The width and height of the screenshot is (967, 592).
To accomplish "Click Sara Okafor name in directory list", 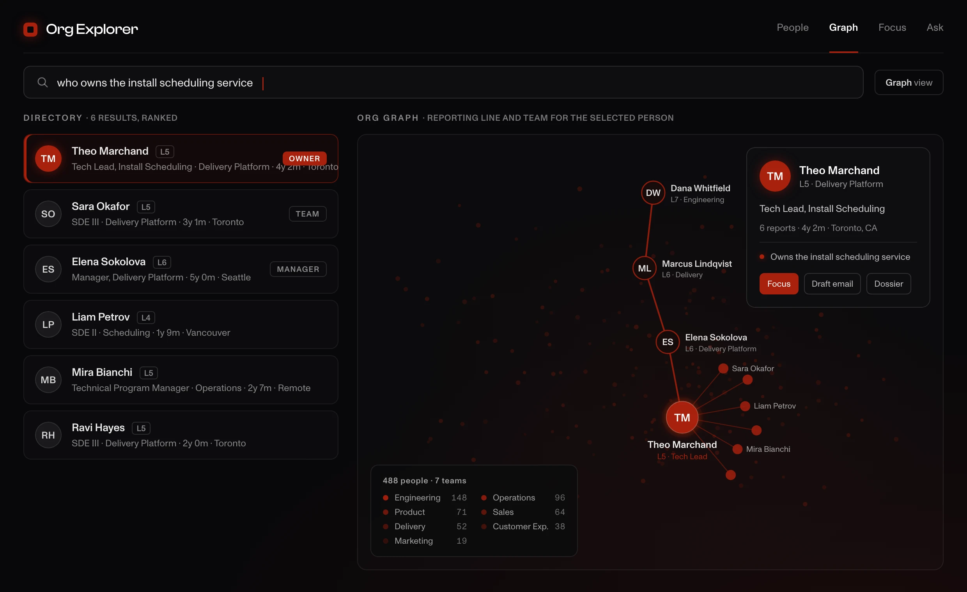I will tap(101, 206).
